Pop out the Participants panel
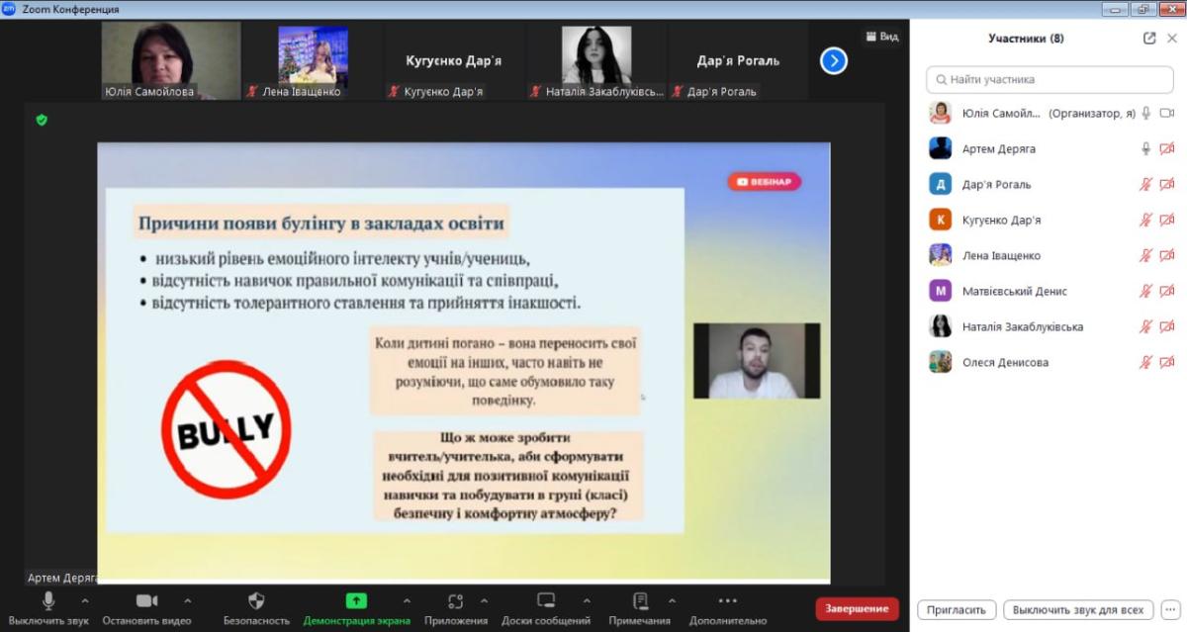Viewport: 1187px width, 632px height. [1148, 39]
